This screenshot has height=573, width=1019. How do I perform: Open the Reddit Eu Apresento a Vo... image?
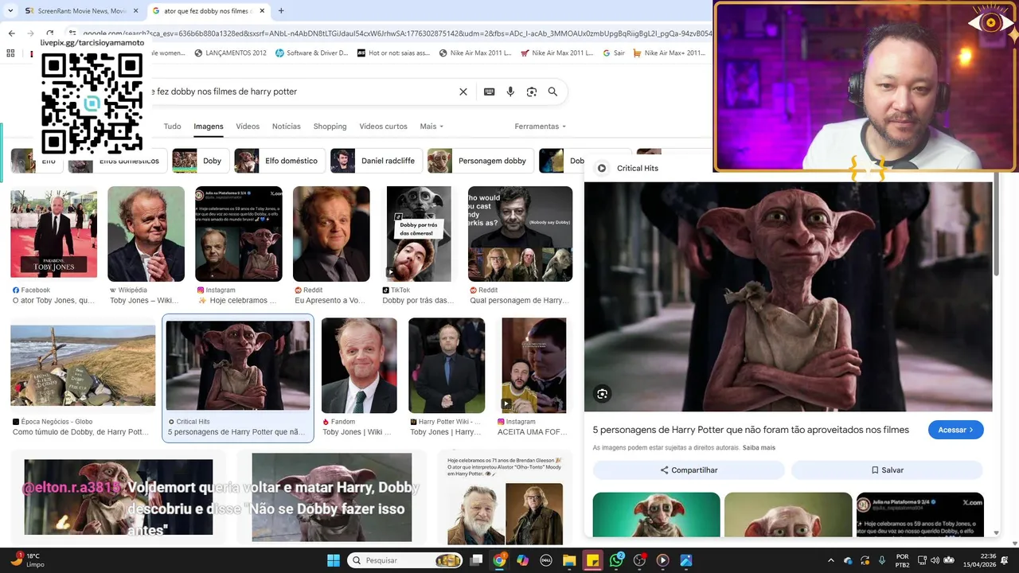(331, 234)
